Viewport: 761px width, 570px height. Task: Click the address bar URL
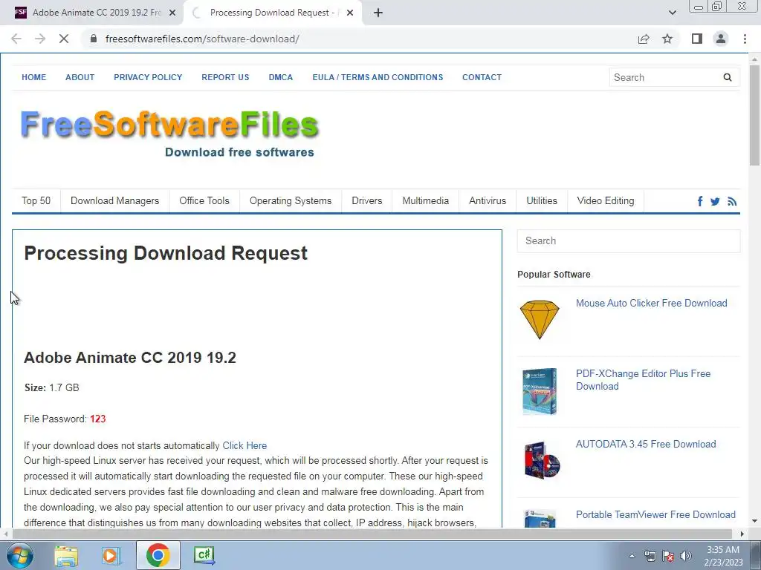pyautogui.click(x=202, y=39)
